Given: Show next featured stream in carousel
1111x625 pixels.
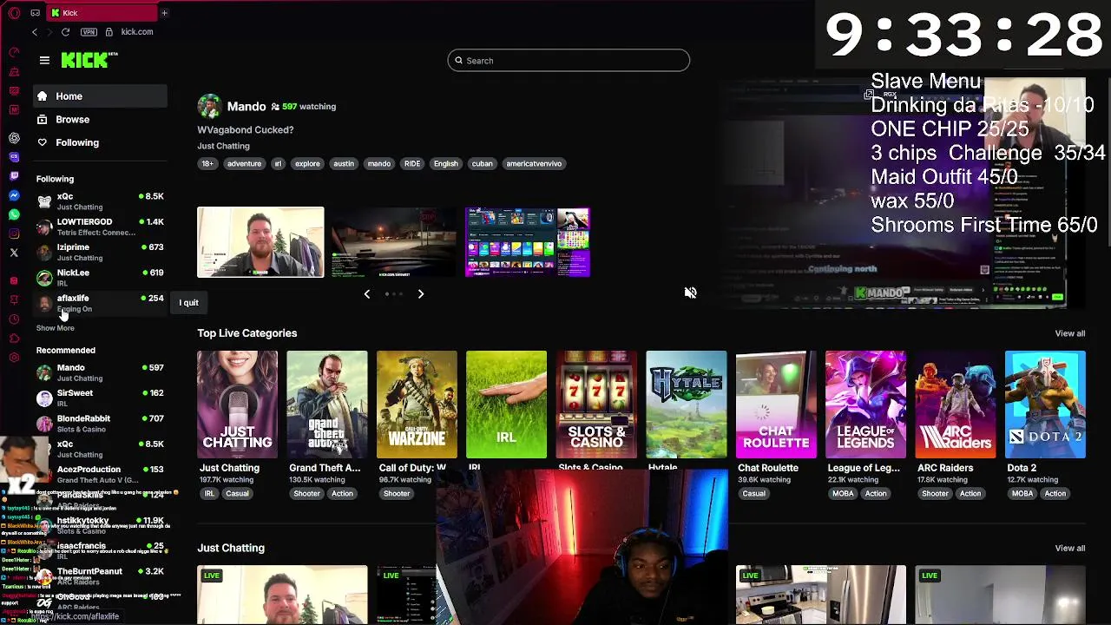Looking at the screenshot, I should [421, 294].
